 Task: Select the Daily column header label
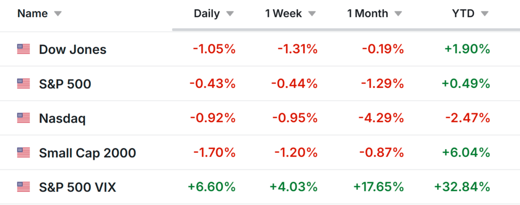tap(206, 14)
